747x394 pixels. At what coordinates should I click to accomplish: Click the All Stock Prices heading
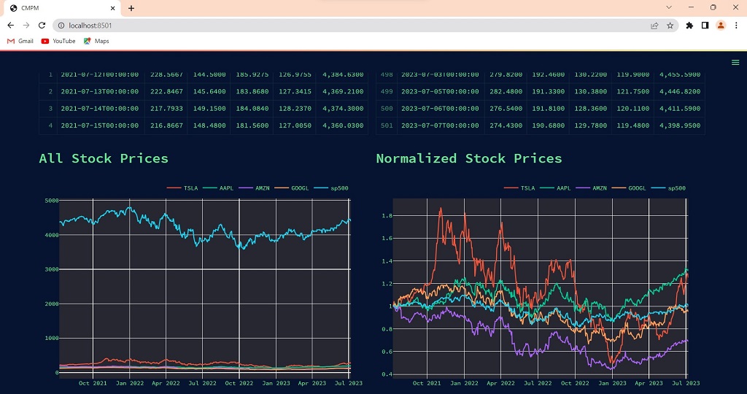click(x=104, y=158)
